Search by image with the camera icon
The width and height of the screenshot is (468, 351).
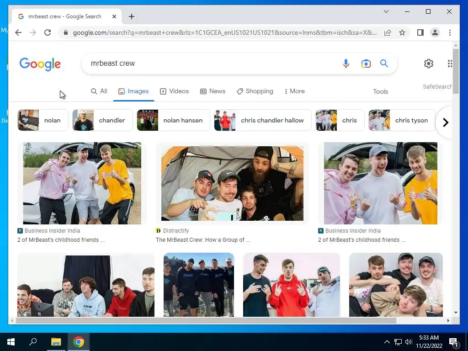point(366,63)
